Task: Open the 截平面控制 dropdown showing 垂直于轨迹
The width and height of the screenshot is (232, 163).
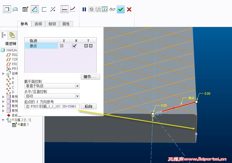Action: pyautogui.click(x=52, y=86)
